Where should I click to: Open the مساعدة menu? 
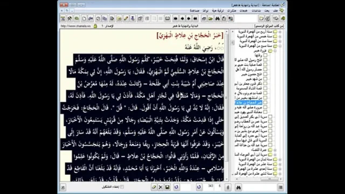pyautogui.click(x=195, y=11)
